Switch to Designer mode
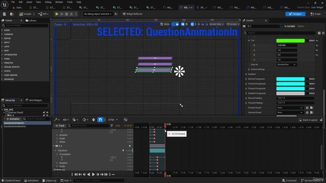 pos(295,14)
